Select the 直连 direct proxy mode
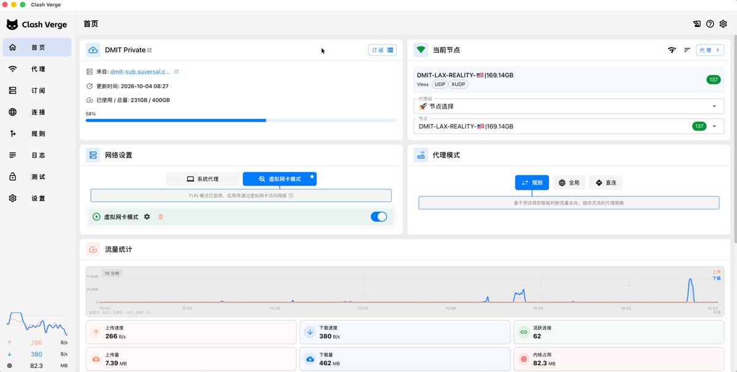Image resolution: width=737 pixels, height=372 pixels. 606,183
